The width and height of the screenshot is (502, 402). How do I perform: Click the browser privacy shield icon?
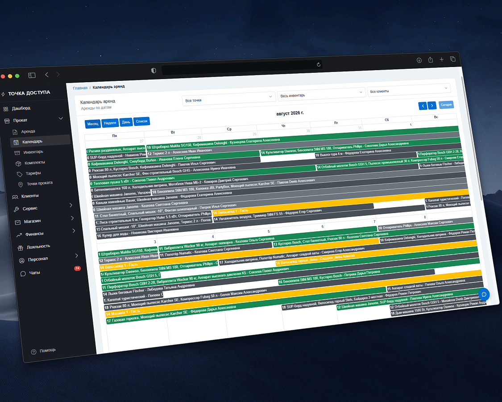(154, 71)
